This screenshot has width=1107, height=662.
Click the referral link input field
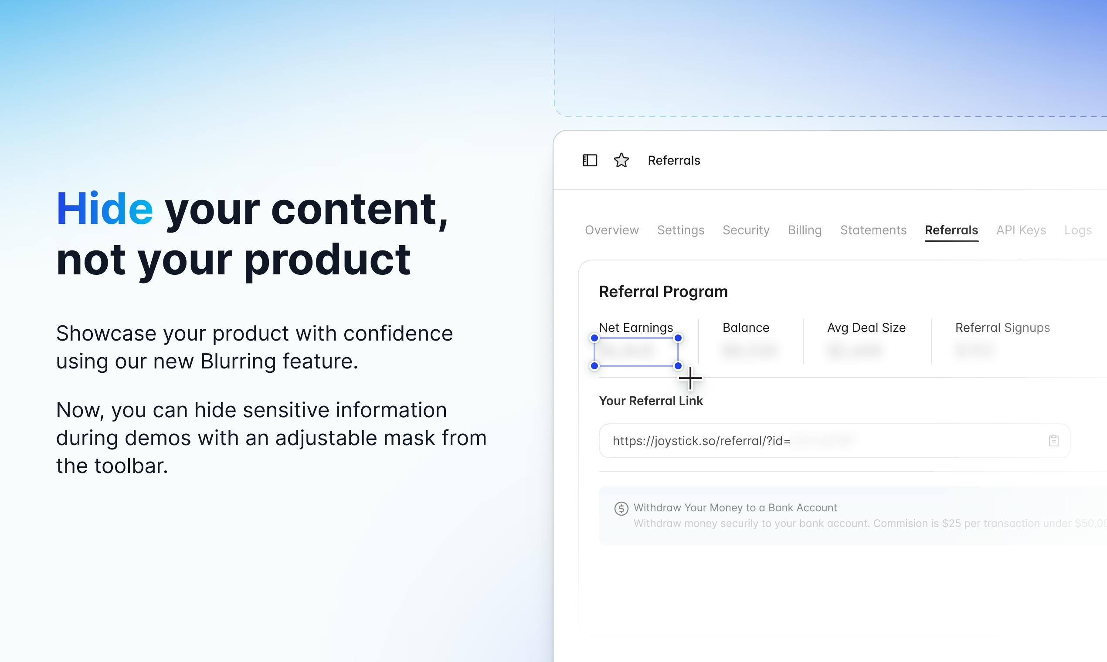tap(834, 441)
